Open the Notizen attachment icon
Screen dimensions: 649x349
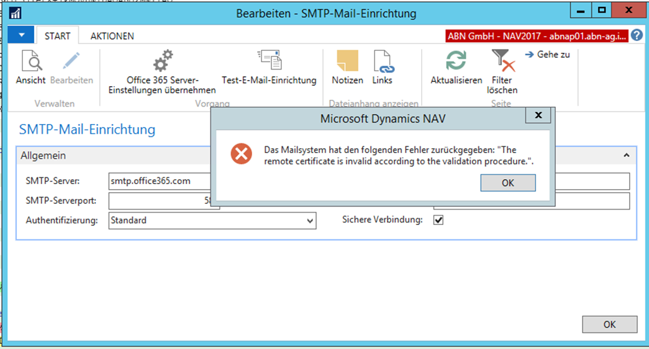pyautogui.click(x=347, y=61)
